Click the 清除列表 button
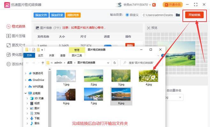This screenshot has height=127, width=210. coord(73,15)
